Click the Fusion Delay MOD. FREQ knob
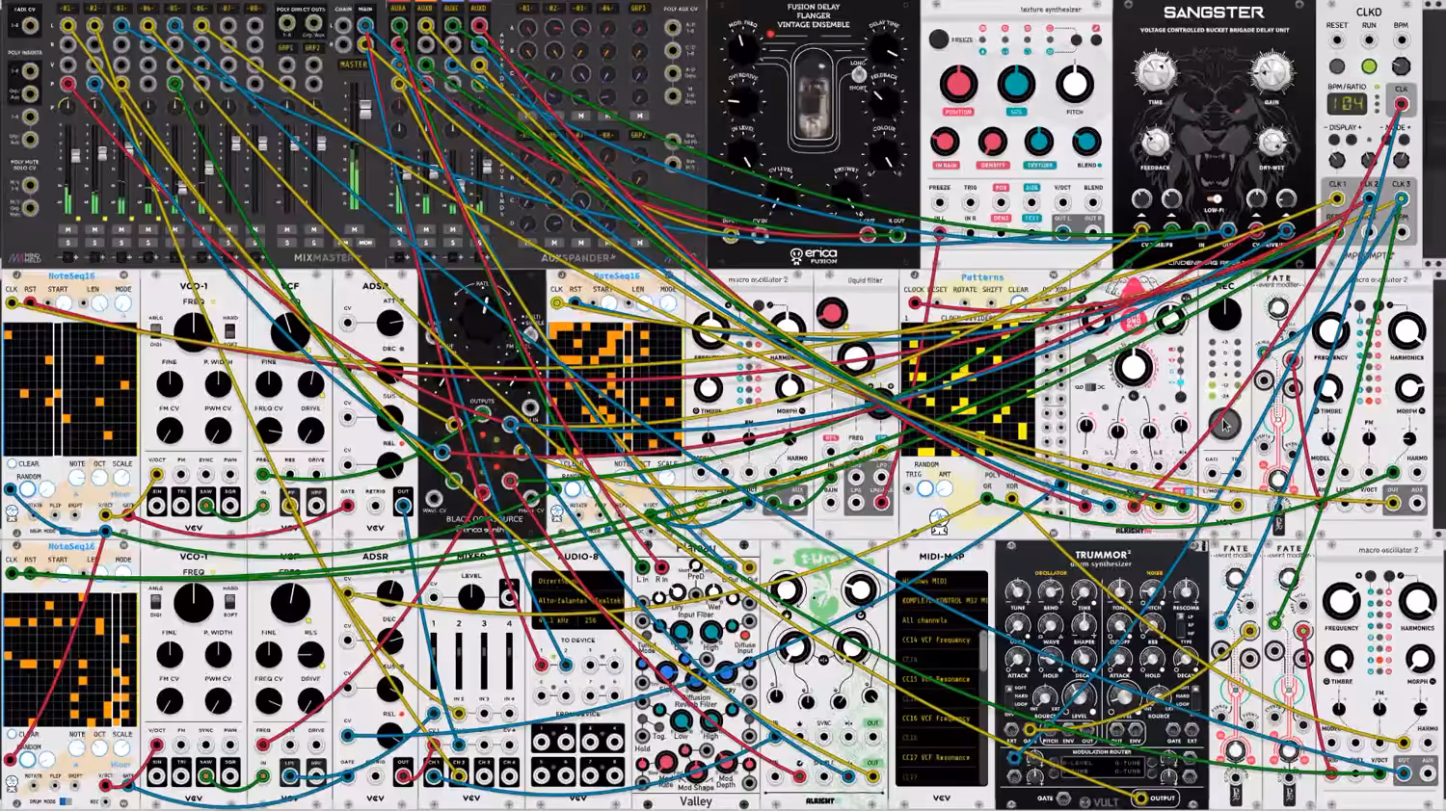This screenshot has height=811, width=1446. pyautogui.click(x=742, y=44)
